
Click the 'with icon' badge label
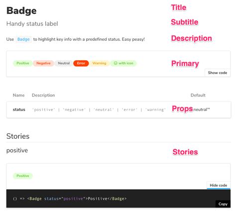click(x=126, y=63)
